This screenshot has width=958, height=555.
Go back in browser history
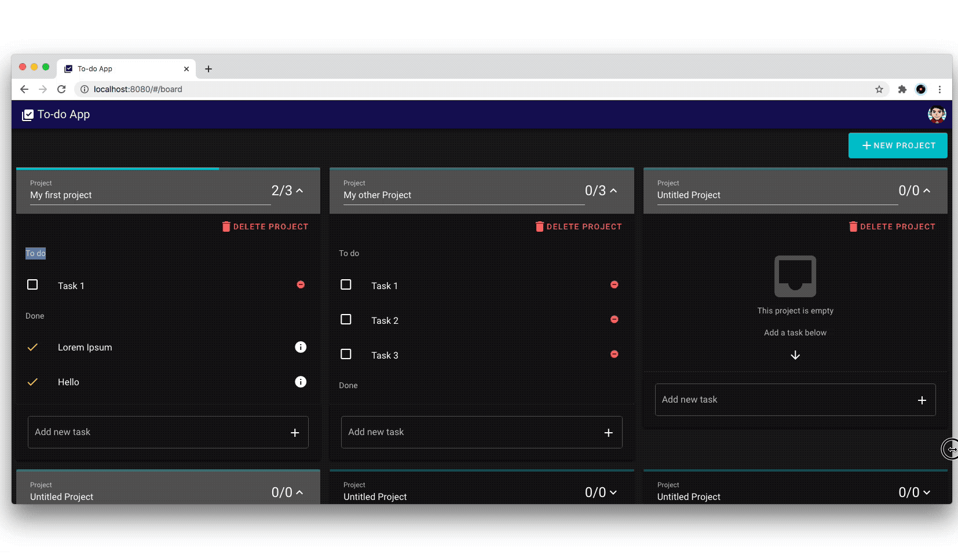[24, 89]
